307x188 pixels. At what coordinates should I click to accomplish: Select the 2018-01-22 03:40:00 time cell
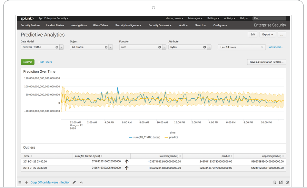[35, 161]
